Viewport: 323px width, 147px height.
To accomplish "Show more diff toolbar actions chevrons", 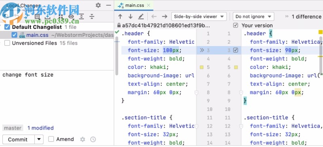I will tap(287, 17).
